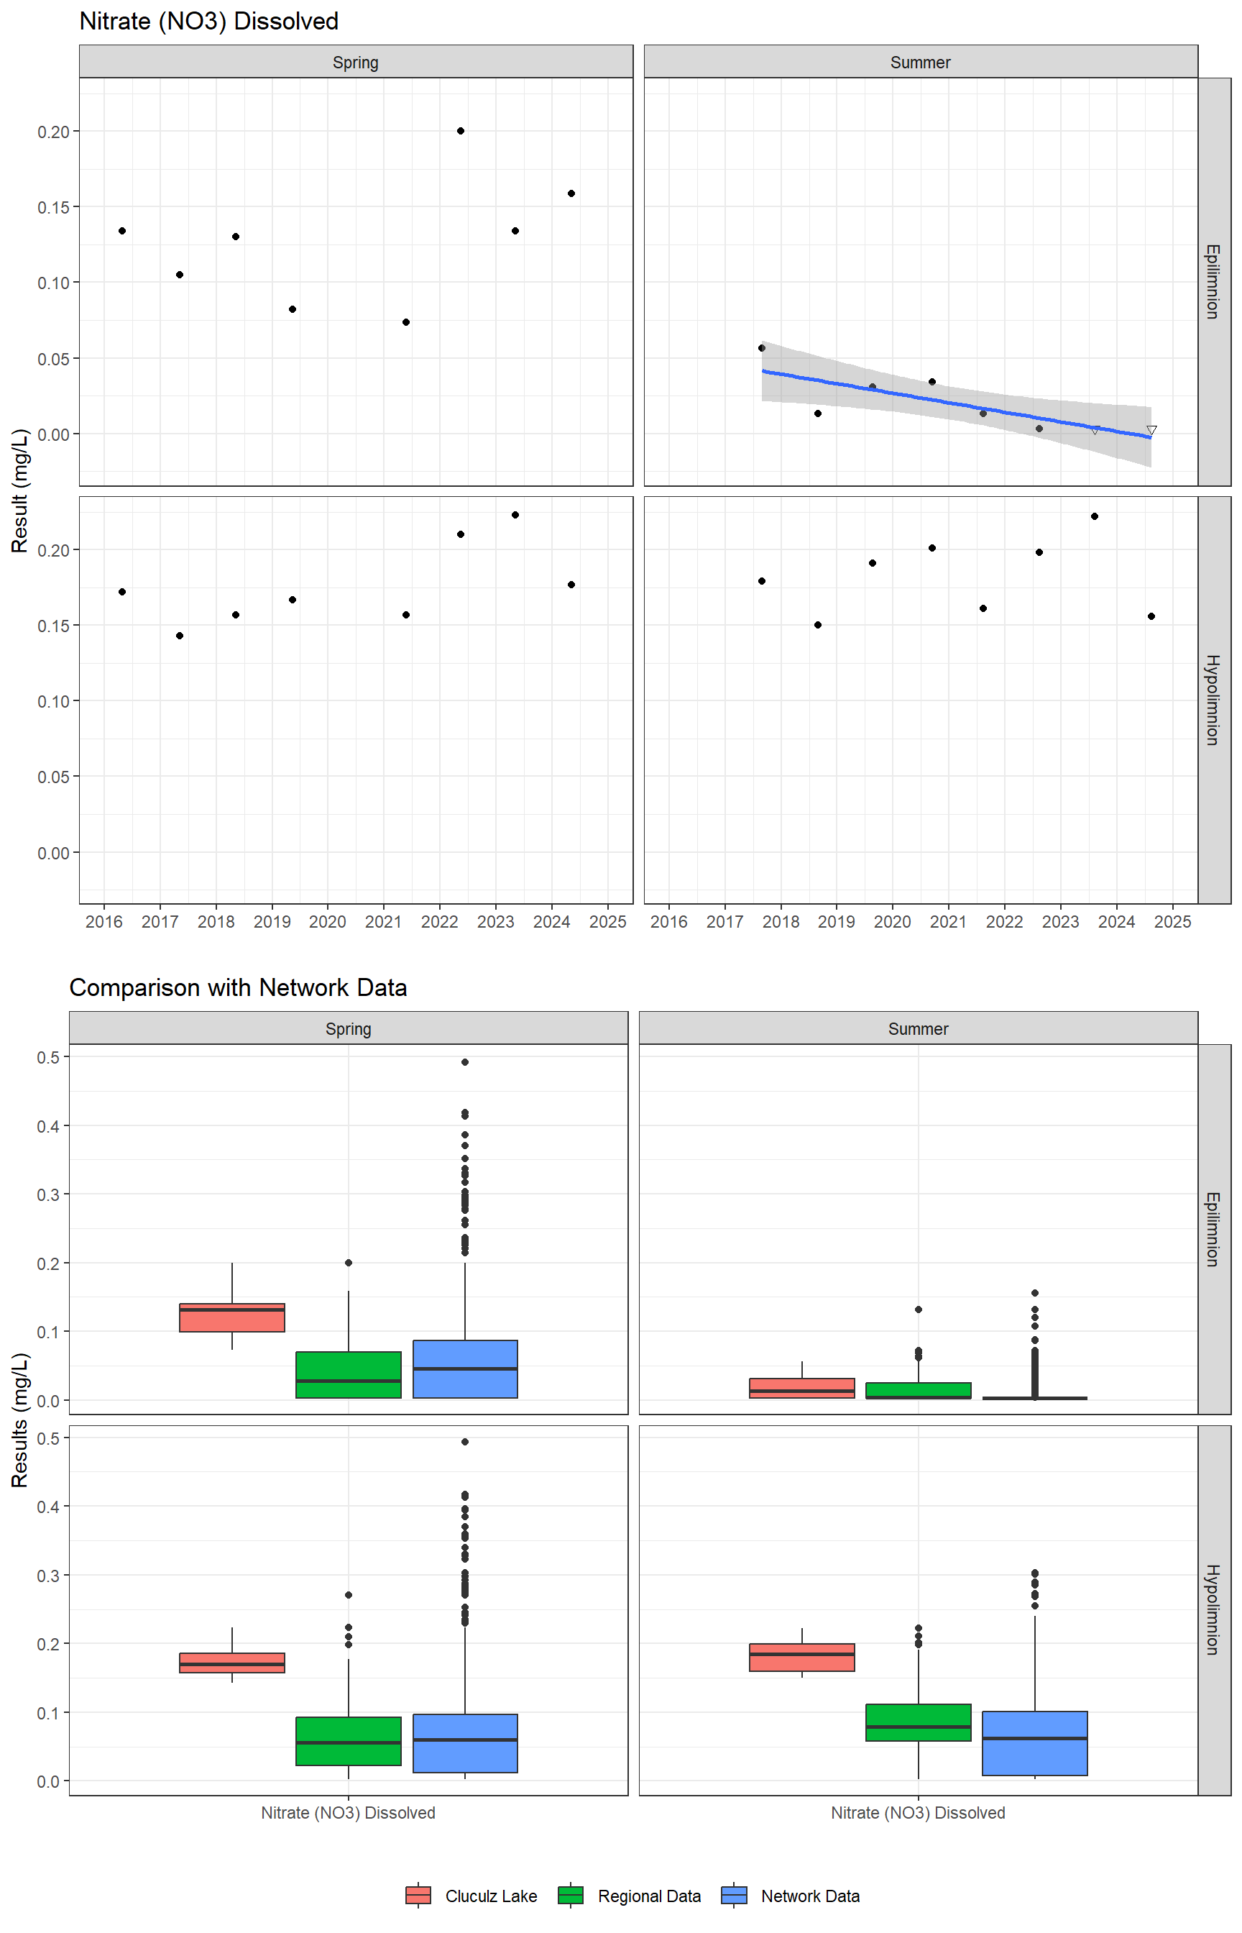Click the 'Nitrate (NO3) Dissolved' chart title
The image size is (1242, 1933).
pyautogui.click(x=209, y=21)
